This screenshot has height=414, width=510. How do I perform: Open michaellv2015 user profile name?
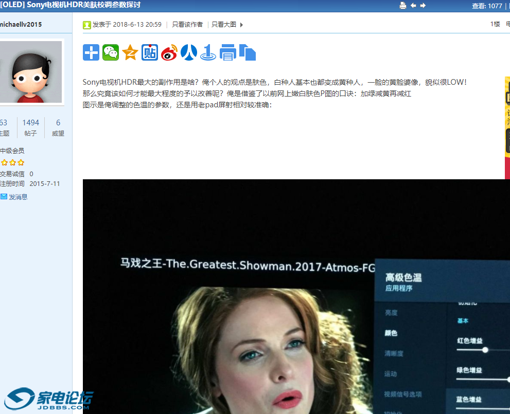pyautogui.click(x=21, y=25)
